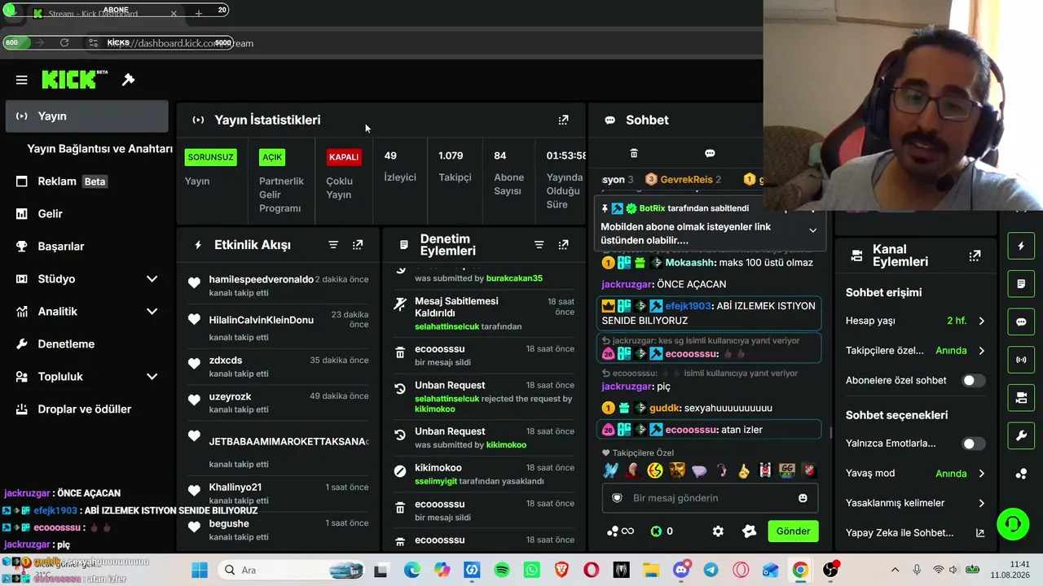Screen dimensions: 1043x586
Task: Open filter options in Etkinlik Akışı panel
Action: point(333,245)
